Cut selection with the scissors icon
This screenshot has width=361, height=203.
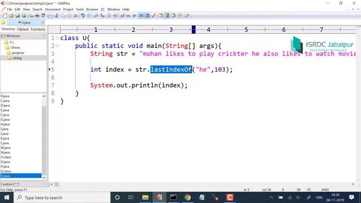click(x=56, y=16)
